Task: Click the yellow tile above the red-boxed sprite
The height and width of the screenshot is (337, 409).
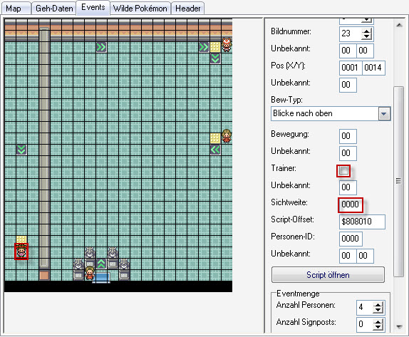Action: click(x=21, y=239)
